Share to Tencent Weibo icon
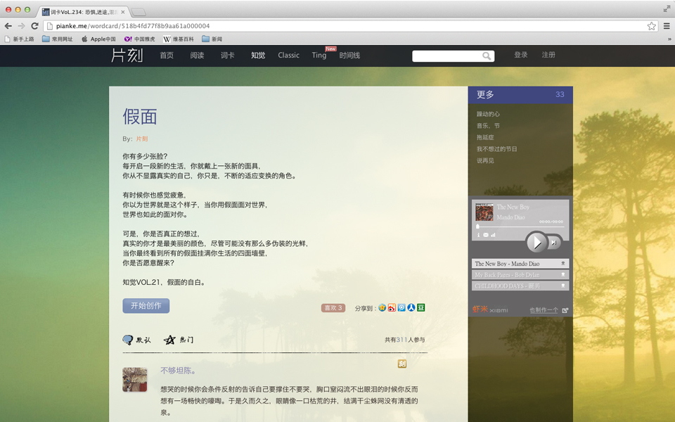This screenshot has height=422, width=675. 401,308
